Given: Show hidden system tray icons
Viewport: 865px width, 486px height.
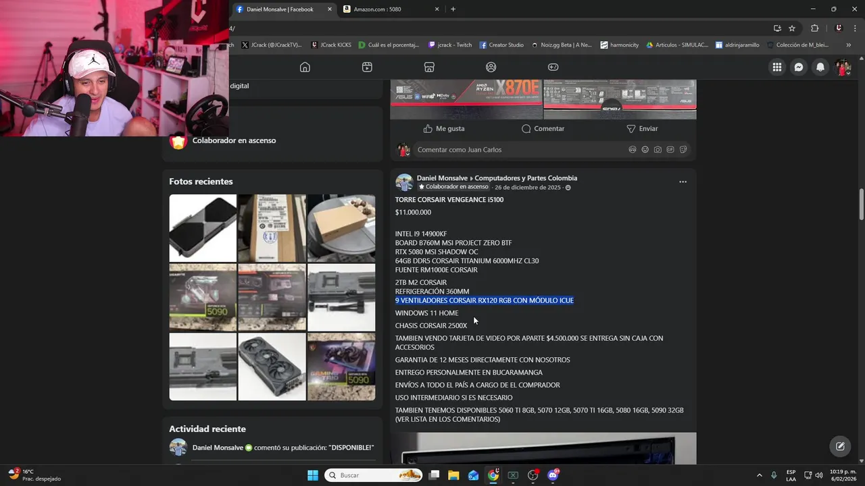Looking at the screenshot, I should (x=759, y=475).
